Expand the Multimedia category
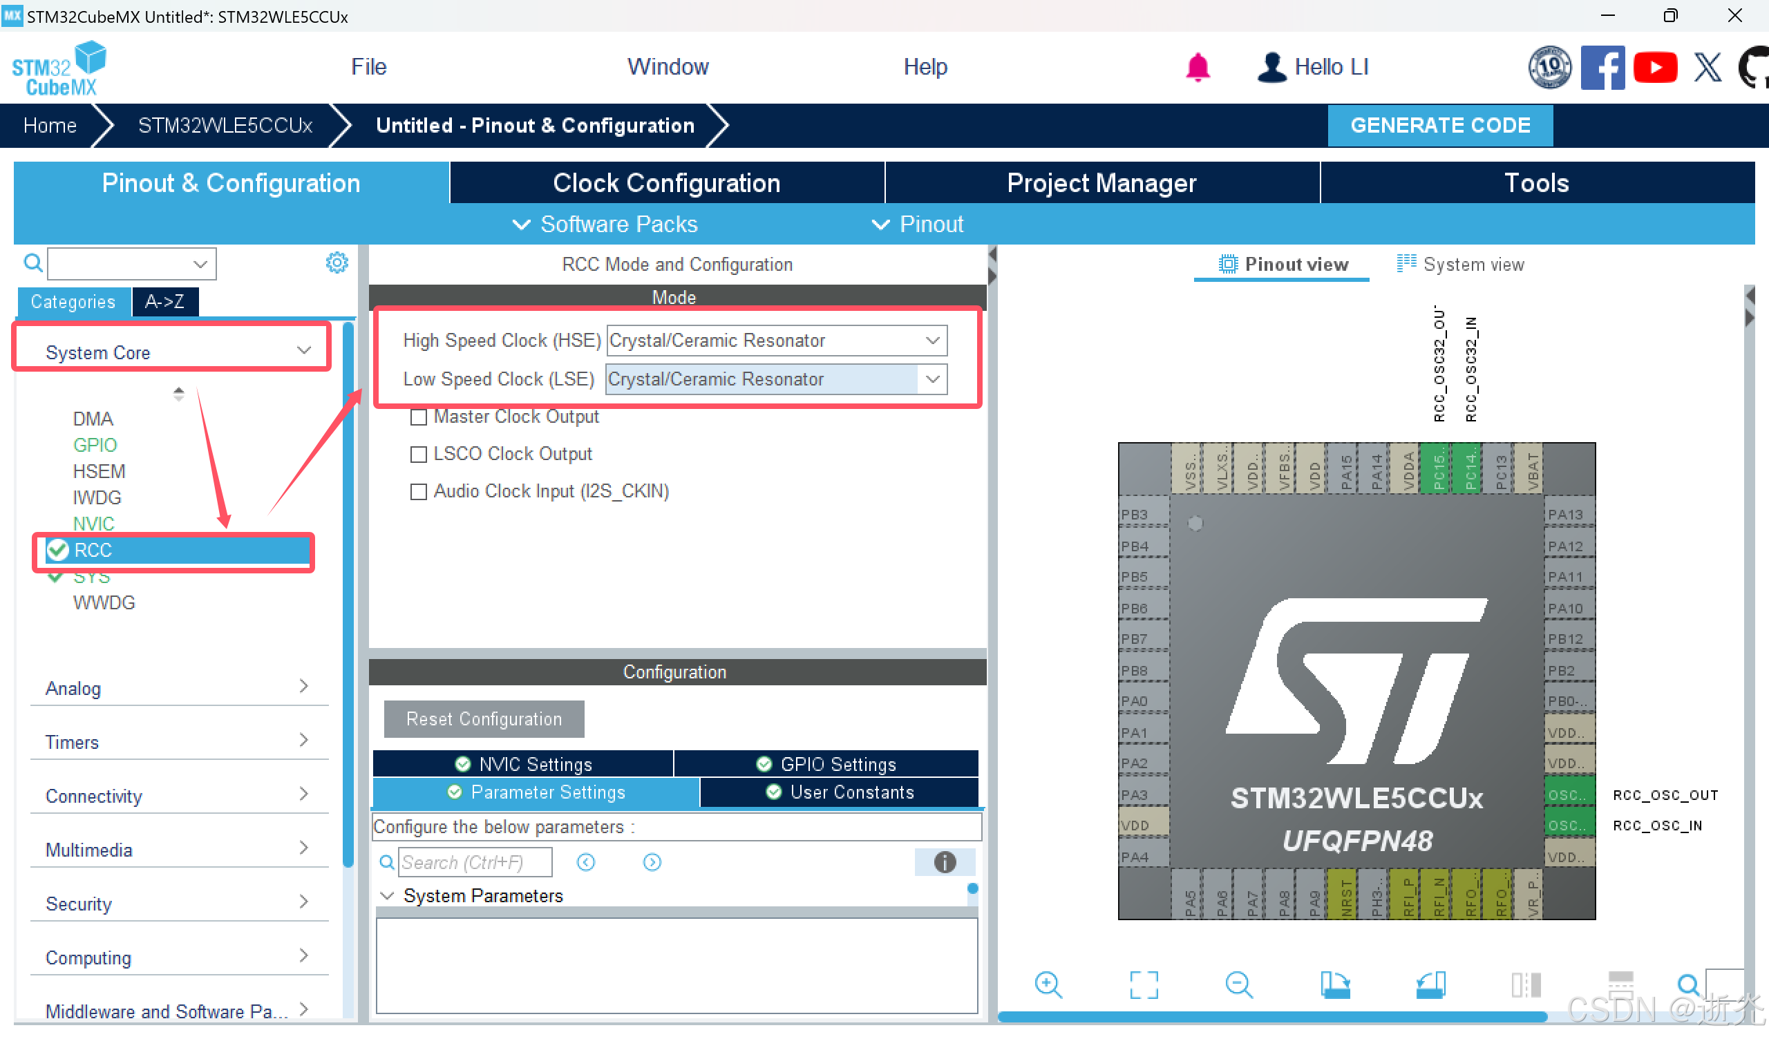 pyautogui.click(x=178, y=850)
